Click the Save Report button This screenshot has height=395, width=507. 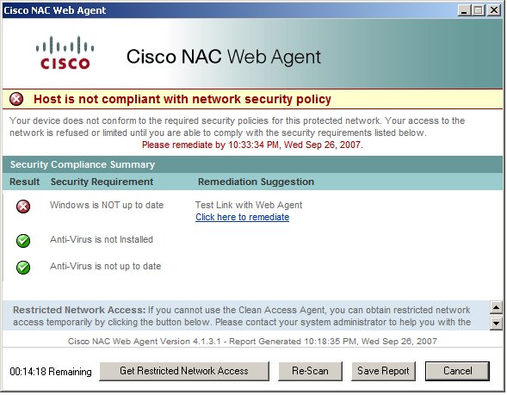tap(383, 371)
